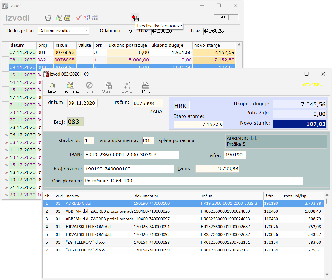Click the Spremi save icon
The height and width of the screenshot is (280, 332).
coord(108,87)
